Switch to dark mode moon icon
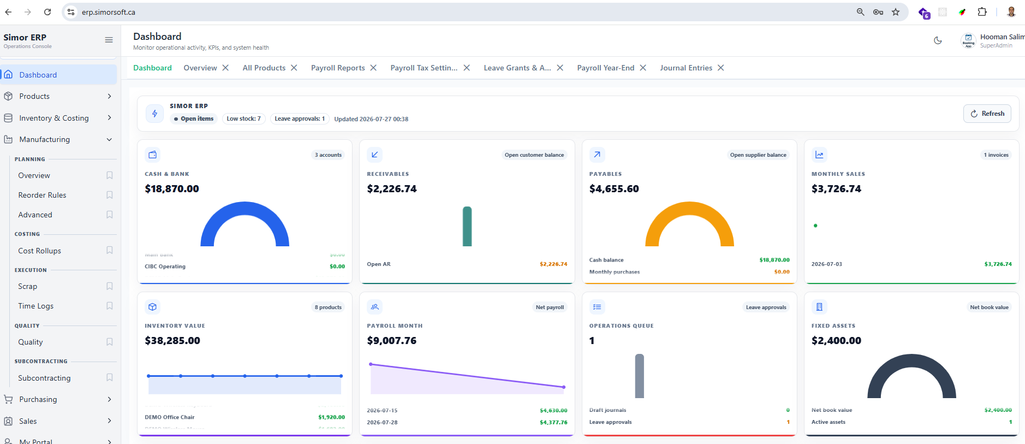The width and height of the screenshot is (1025, 444). (x=938, y=40)
